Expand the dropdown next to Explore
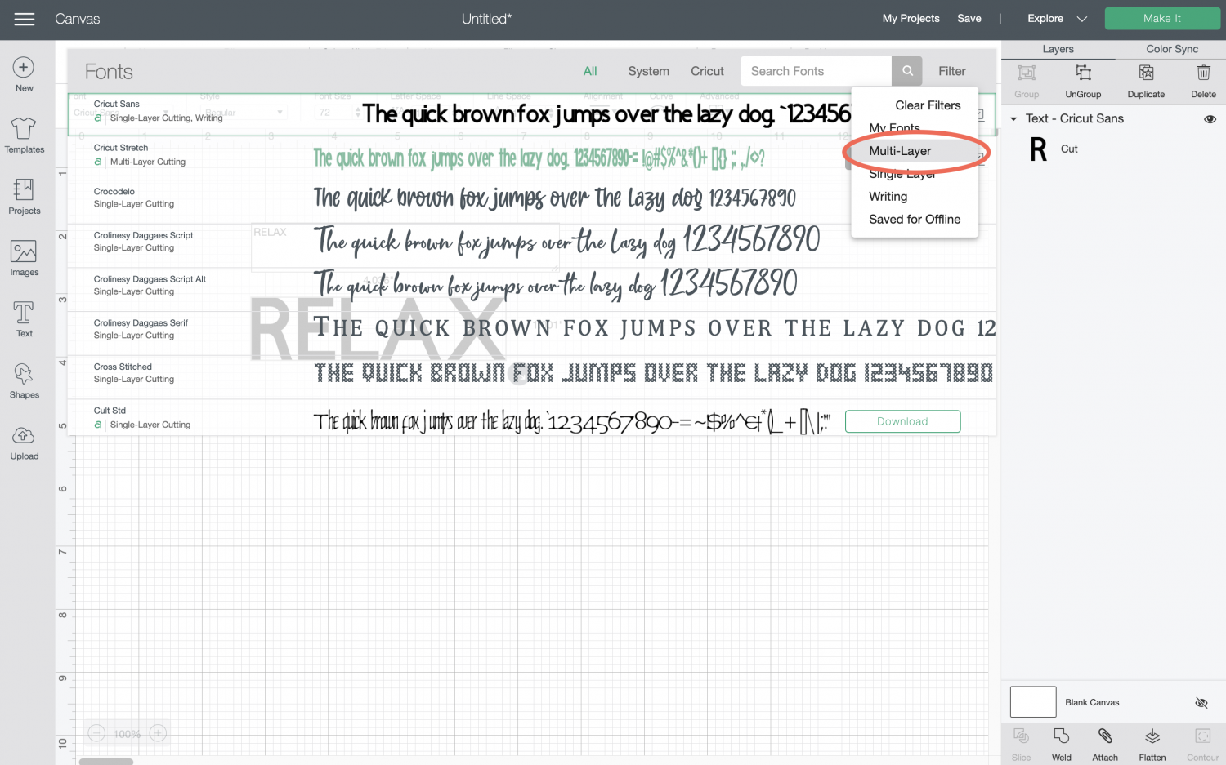Image resolution: width=1226 pixels, height=765 pixels. 1082,19
